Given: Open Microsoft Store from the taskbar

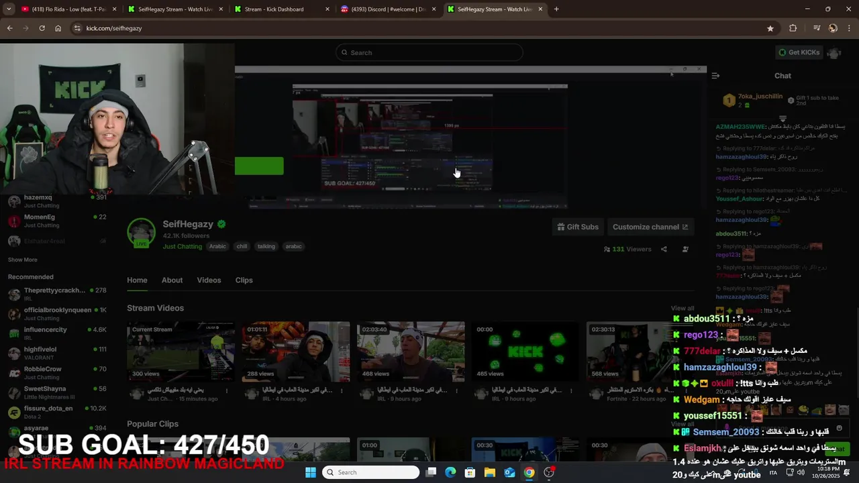Looking at the screenshot, I should coord(470,472).
